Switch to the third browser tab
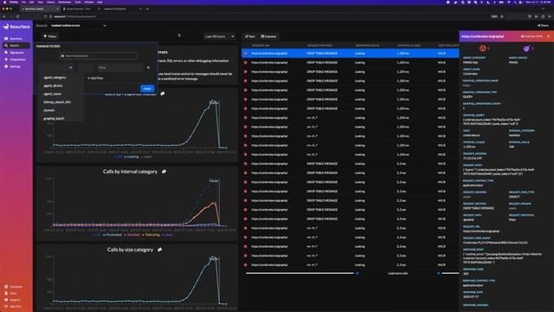The image size is (554, 312). 121,9
